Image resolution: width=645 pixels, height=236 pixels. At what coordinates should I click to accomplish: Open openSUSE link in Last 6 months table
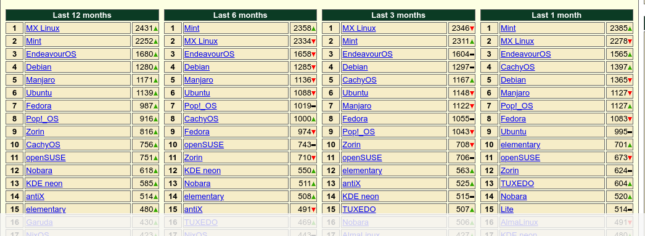(204, 145)
